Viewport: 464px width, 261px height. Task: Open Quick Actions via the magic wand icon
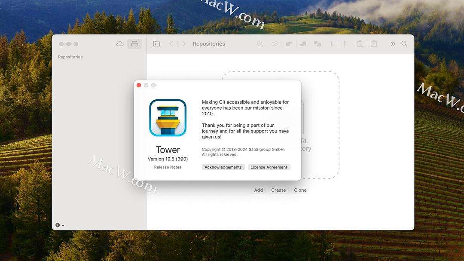point(260,44)
